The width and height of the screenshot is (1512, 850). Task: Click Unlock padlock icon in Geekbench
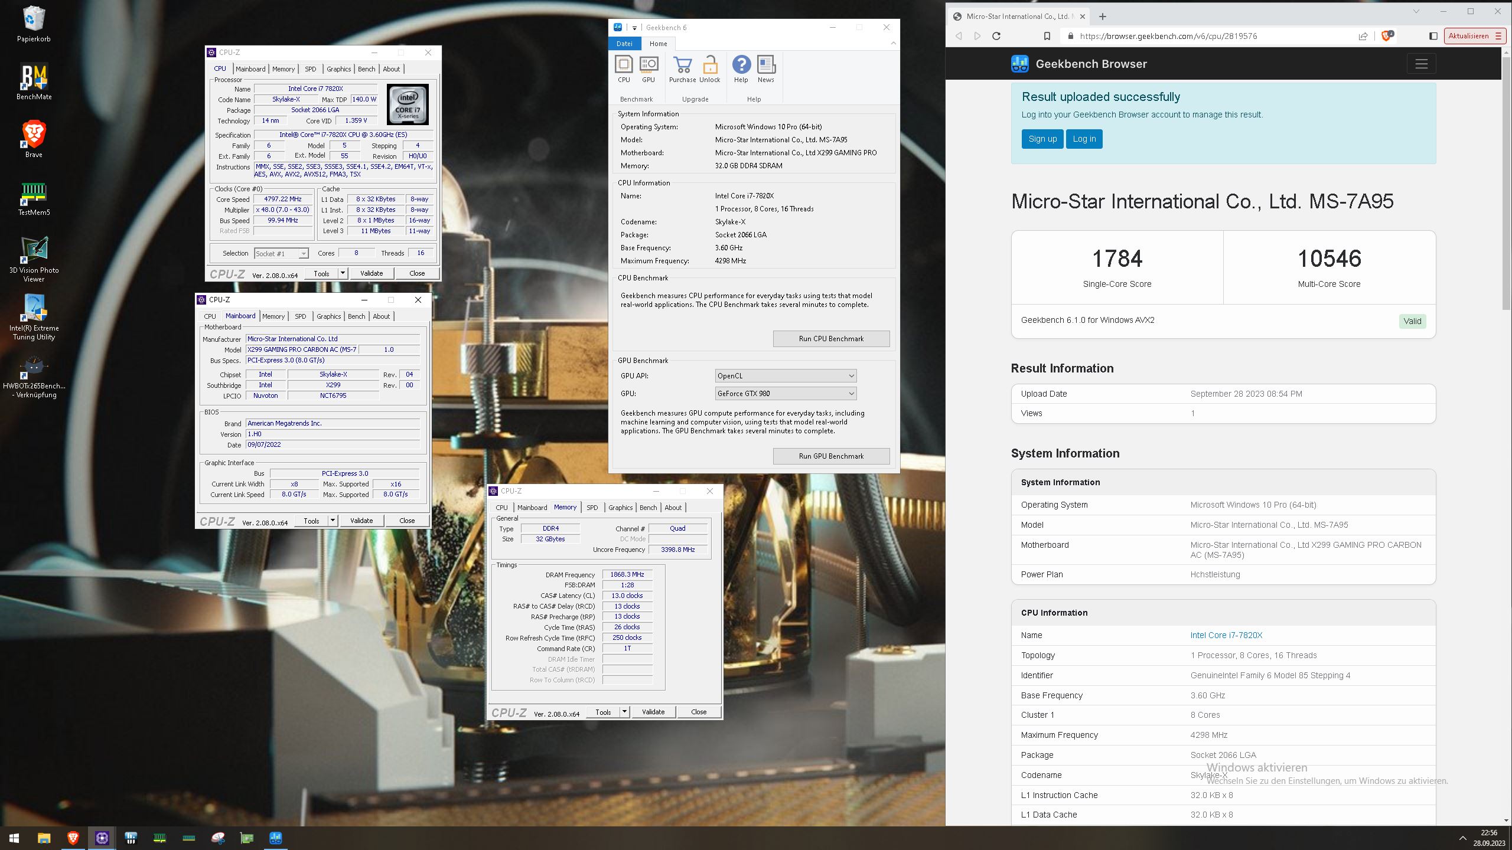pyautogui.click(x=710, y=69)
